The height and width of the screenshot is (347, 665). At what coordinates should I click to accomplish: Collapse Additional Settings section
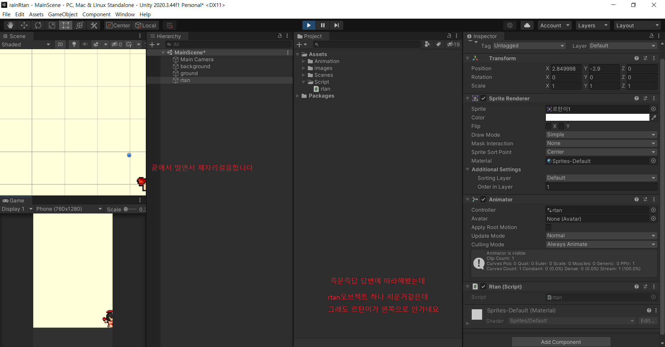click(468, 169)
